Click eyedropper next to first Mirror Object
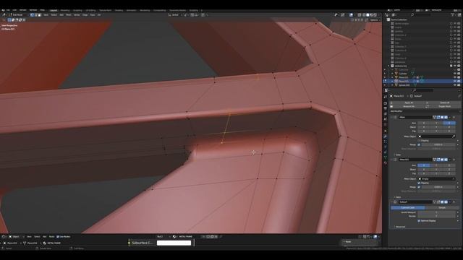This screenshot has height=260, width=463. 454,136
